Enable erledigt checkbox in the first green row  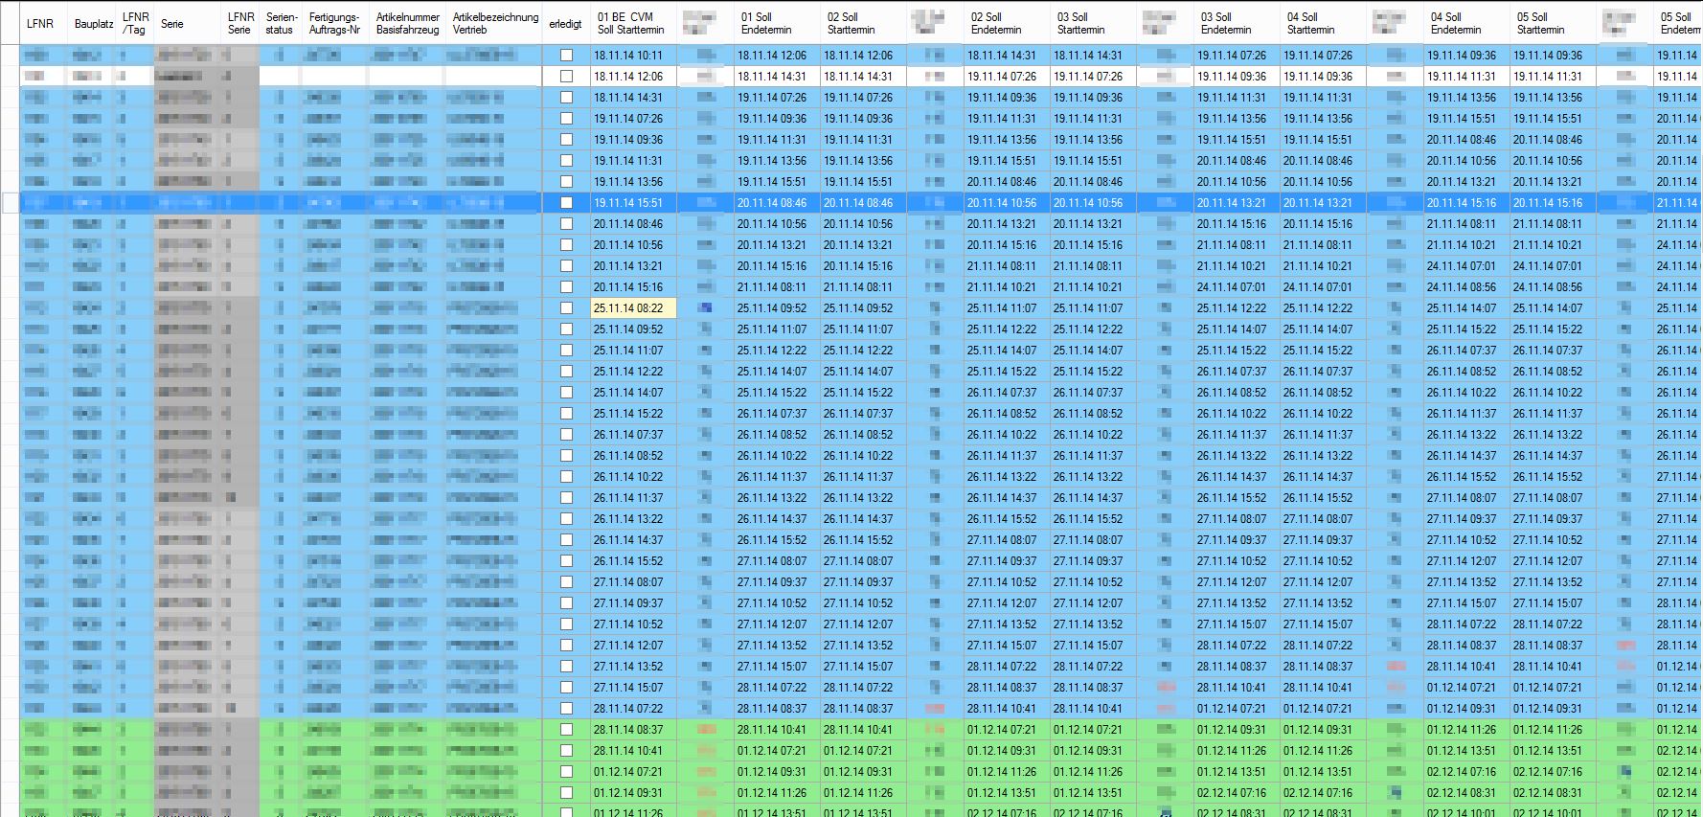(x=566, y=730)
